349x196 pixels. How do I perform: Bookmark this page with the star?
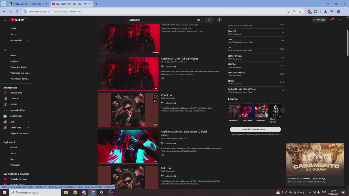pyautogui.click(x=300, y=11)
